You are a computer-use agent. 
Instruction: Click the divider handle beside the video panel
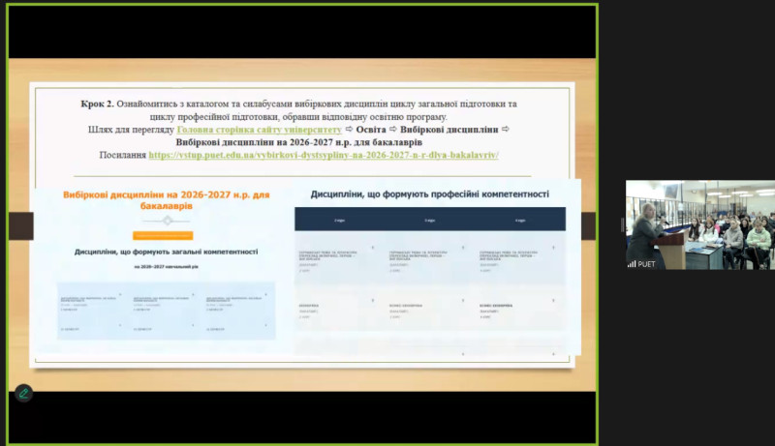tap(622, 224)
